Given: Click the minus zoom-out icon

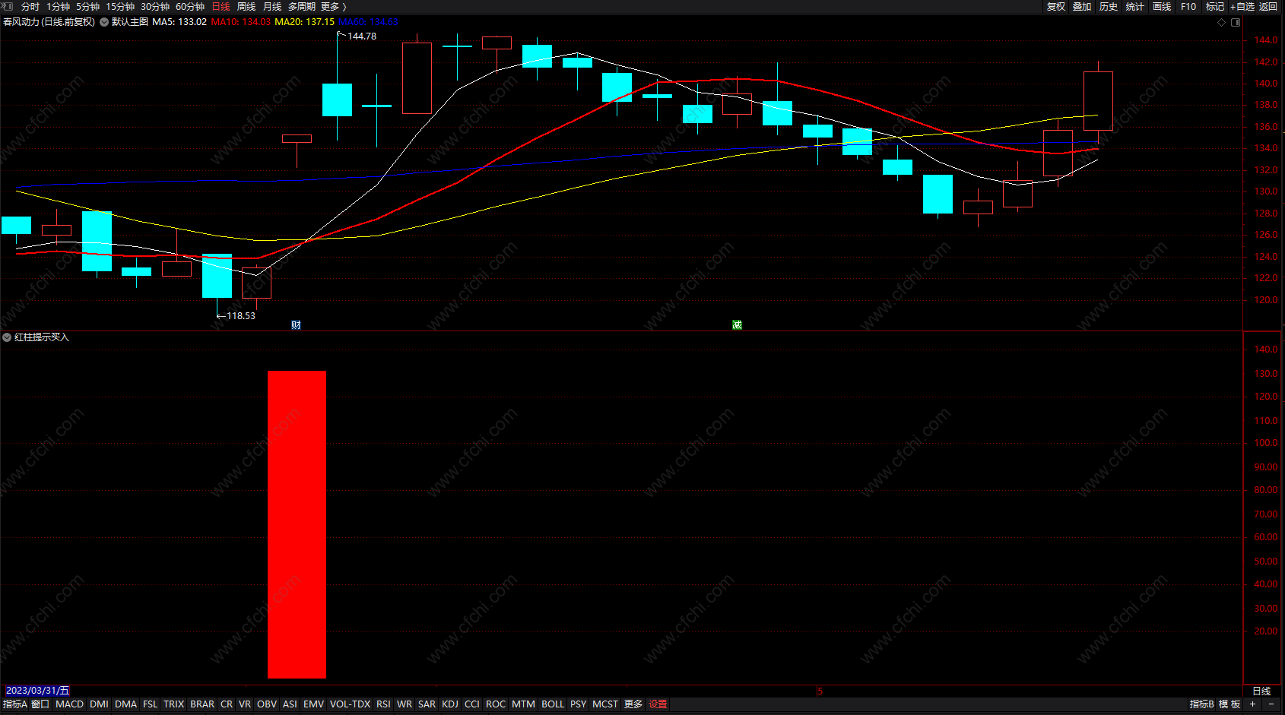Looking at the screenshot, I should point(1271,704).
